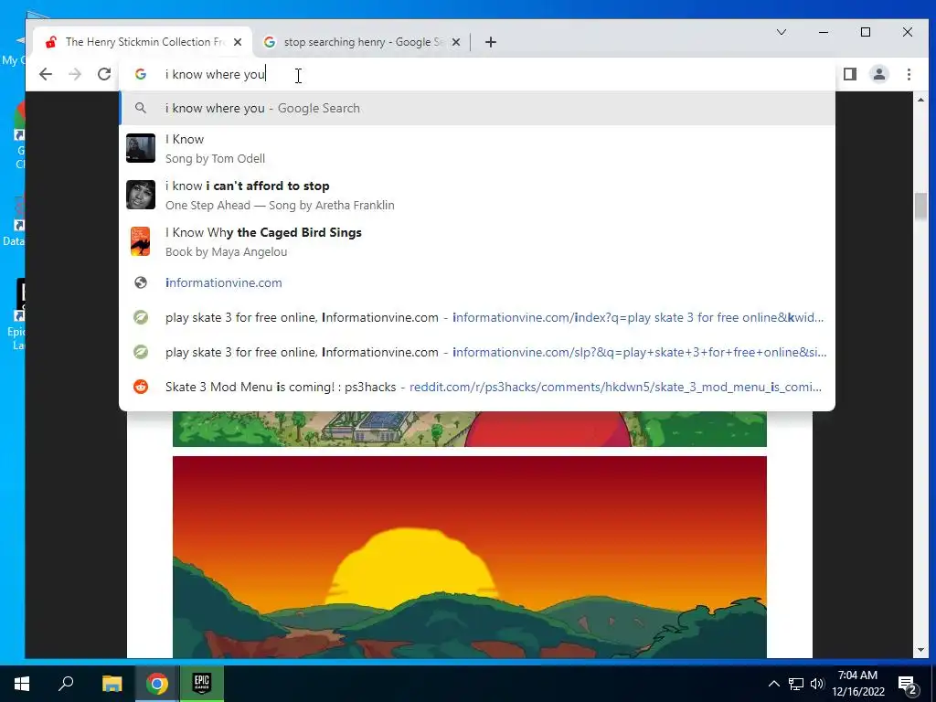936x702 pixels.
Task: Open informationvine.com/index play skate 3 suggestion
Action: tap(477, 317)
